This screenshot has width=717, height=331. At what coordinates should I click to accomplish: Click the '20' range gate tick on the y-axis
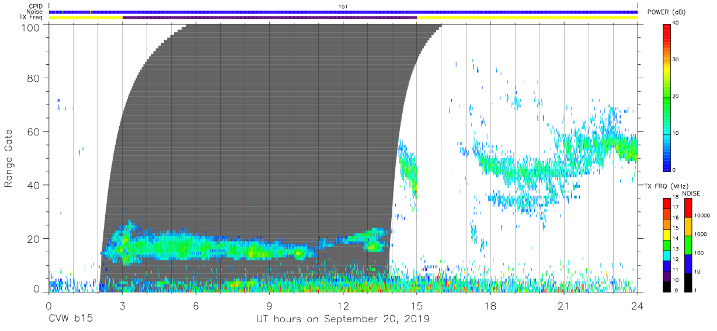click(34, 239)
